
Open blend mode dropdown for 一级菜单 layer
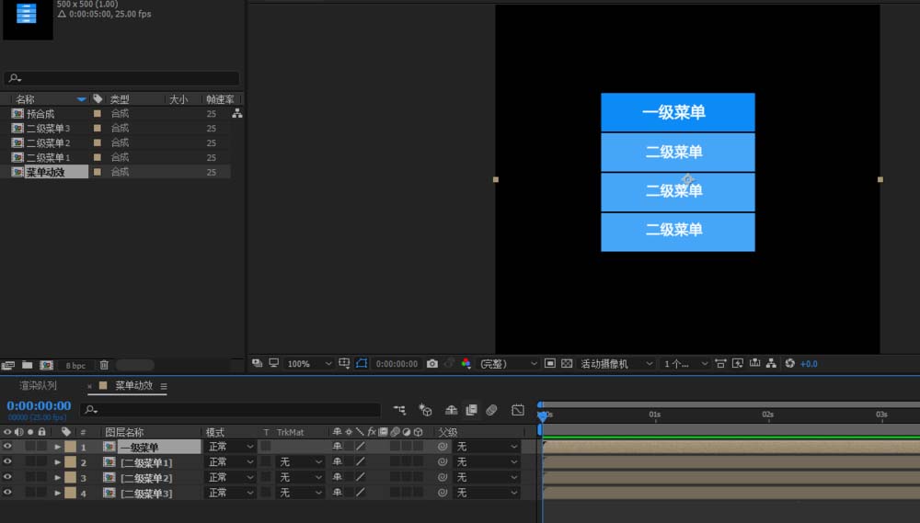(231, 447)
